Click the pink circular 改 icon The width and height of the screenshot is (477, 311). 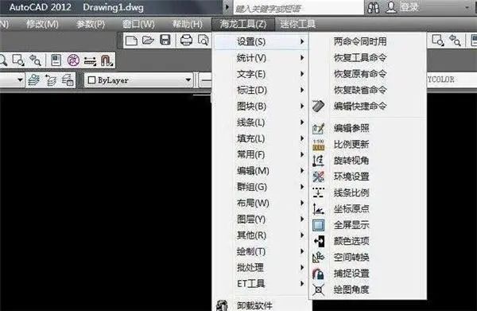[x=73, y=60]
